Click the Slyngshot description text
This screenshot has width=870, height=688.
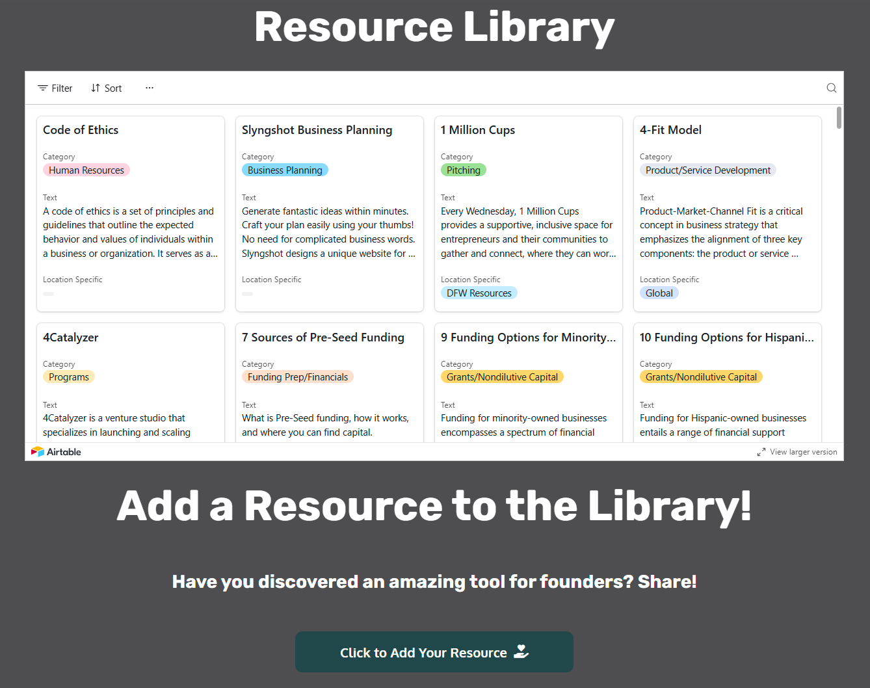coord(329,232)
